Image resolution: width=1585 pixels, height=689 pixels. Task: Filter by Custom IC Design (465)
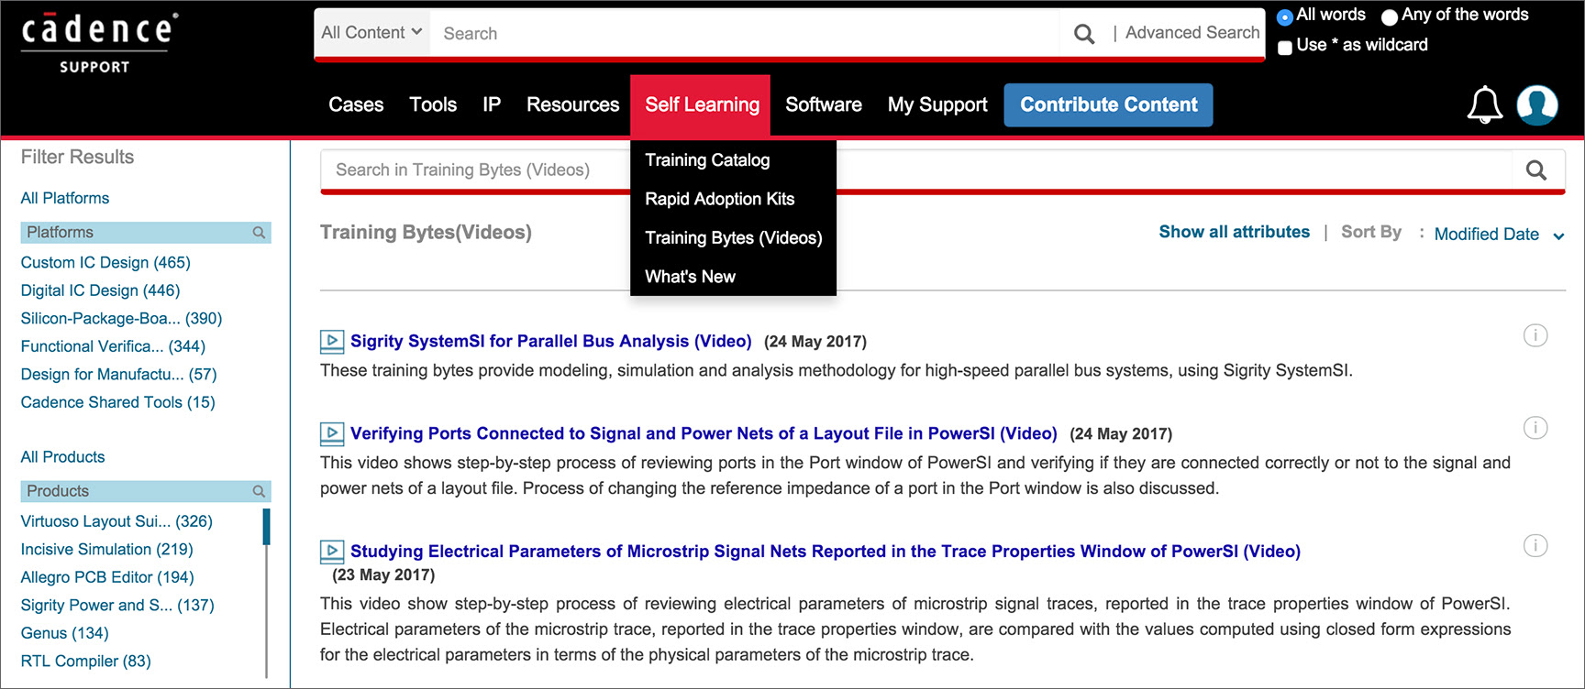(105, 263)
